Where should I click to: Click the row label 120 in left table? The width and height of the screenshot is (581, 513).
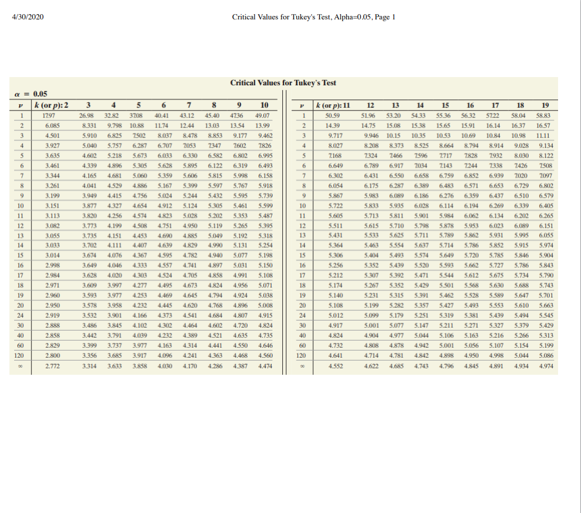point(20,355)
